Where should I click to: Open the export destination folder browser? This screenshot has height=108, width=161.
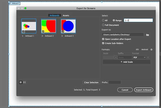(148, 35)
